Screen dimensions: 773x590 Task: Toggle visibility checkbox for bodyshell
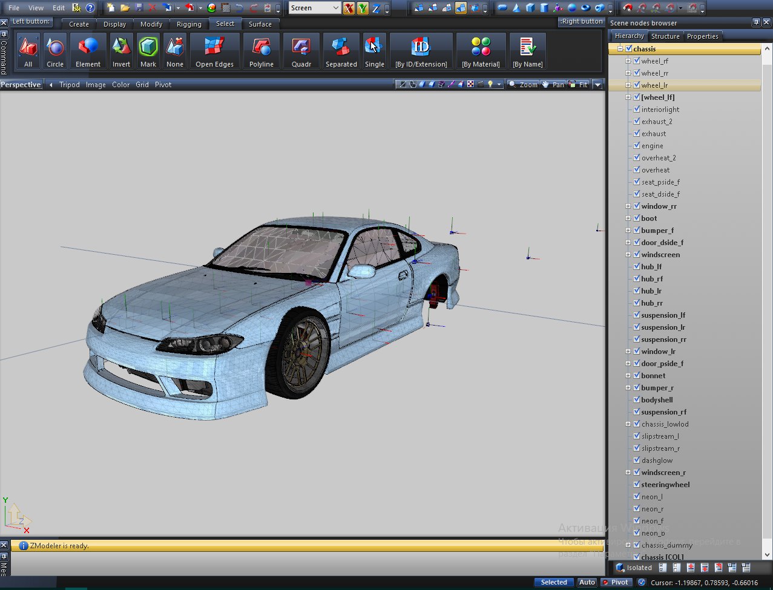point(637,400)
